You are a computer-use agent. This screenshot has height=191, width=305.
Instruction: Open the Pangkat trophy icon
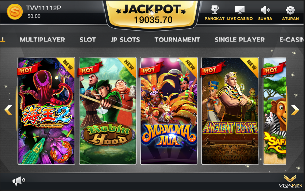tap(214, 10)
